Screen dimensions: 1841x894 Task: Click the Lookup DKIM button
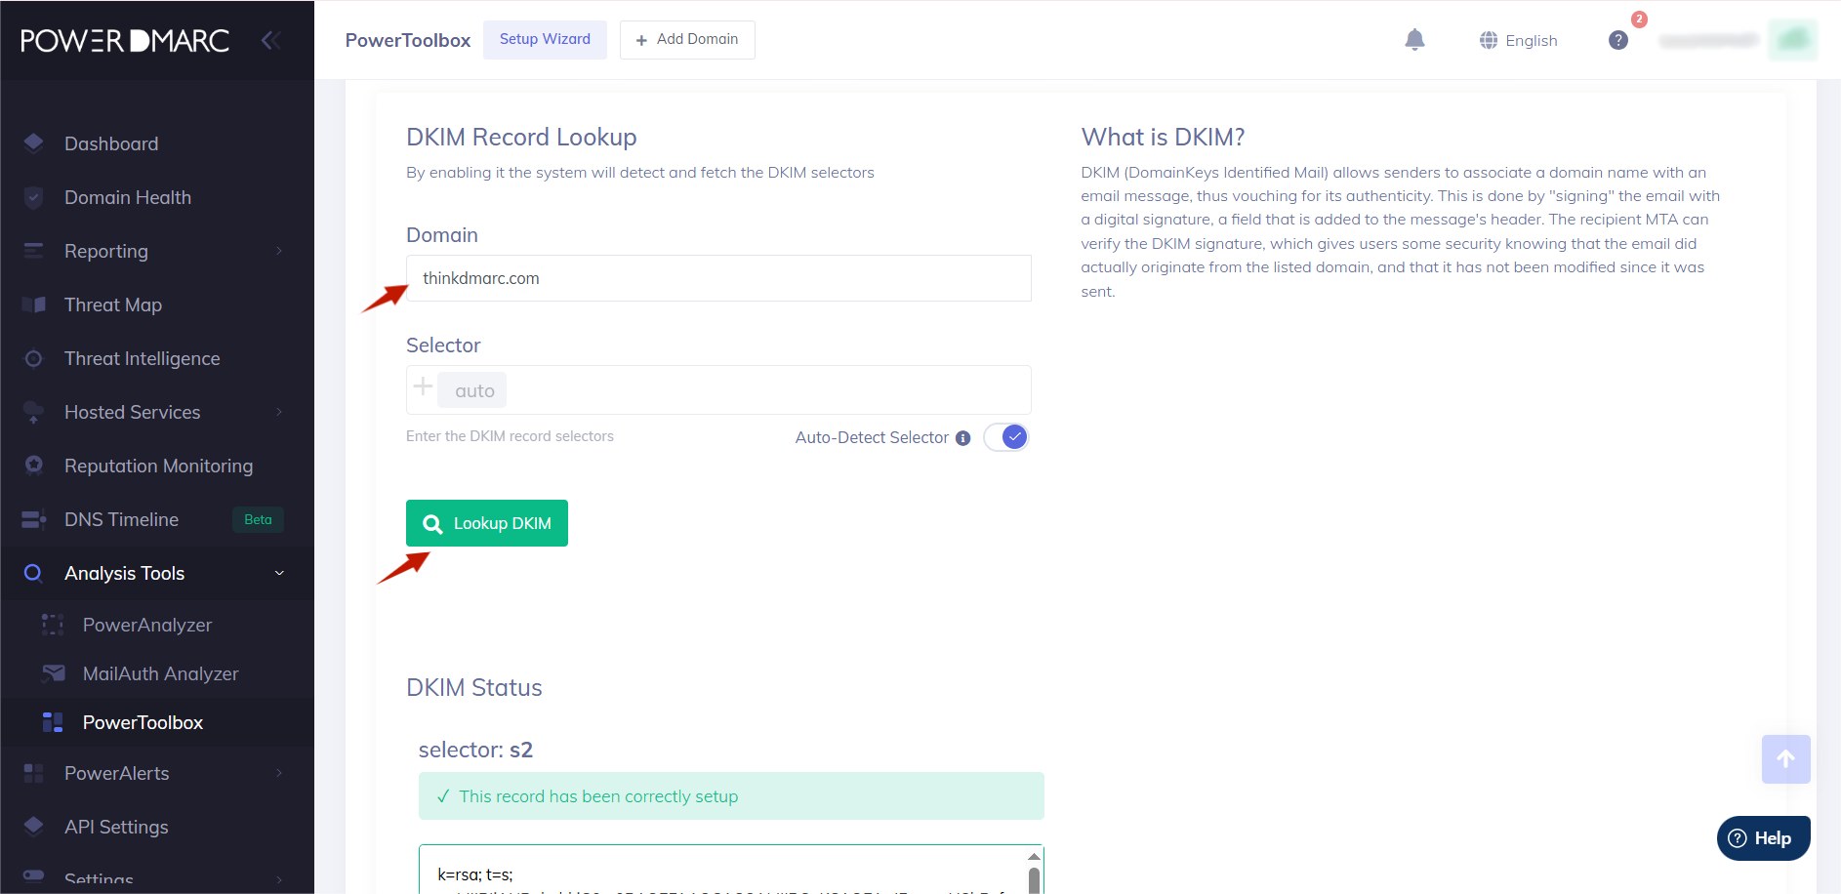tap(487, 523)
